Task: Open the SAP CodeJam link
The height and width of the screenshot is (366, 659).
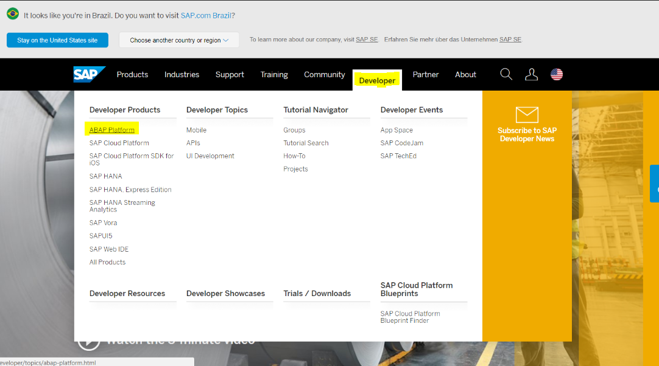Action: pyautogui.click(x=402, y=143)
